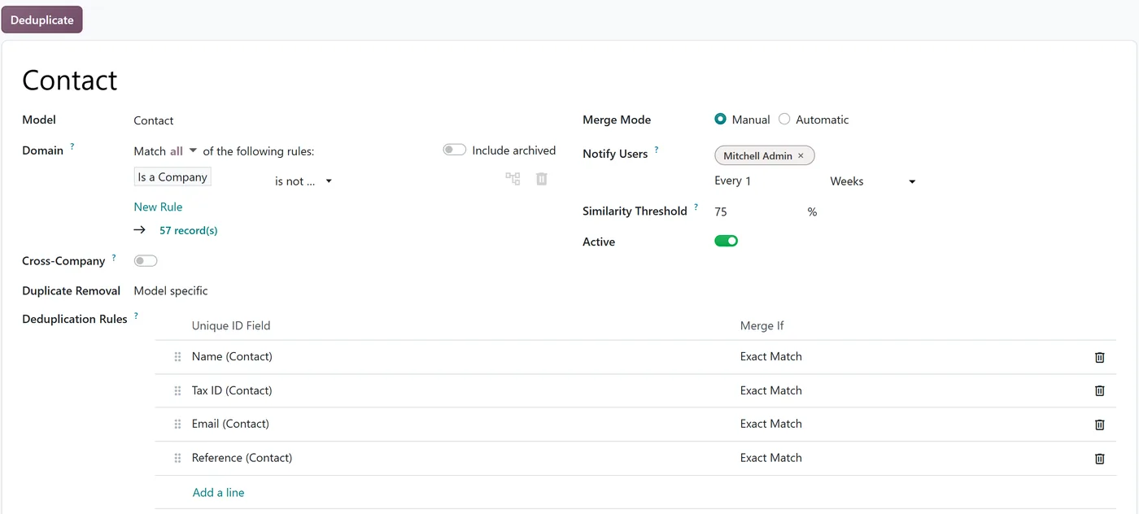Image resolution: width=1139 pixels, height=514 pixels.
Task: Grab drag handle of Name (Contact) row
Action: (177, 357)
